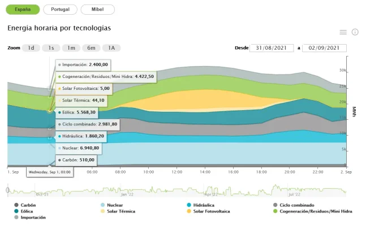
Task: Toggle Importación series in legend
Action: [30, 218]
